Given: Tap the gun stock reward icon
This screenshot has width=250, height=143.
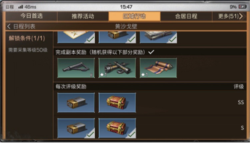Looking at the screenshot, I should click(x=76, y=68).
